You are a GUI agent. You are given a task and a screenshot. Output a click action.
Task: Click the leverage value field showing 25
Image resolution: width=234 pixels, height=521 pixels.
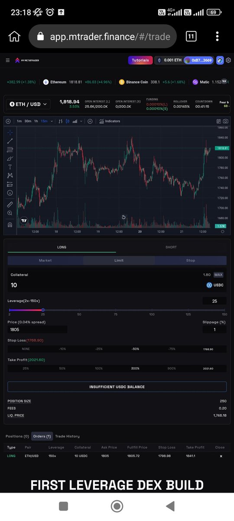pyautogui.click(x=214, y=301)
